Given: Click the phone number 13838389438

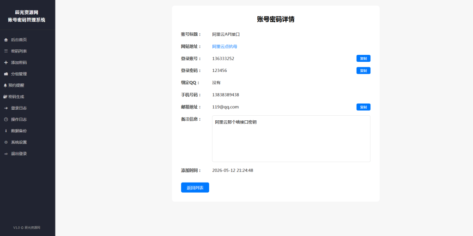Looking at the screenshot, I should [225, 95].
